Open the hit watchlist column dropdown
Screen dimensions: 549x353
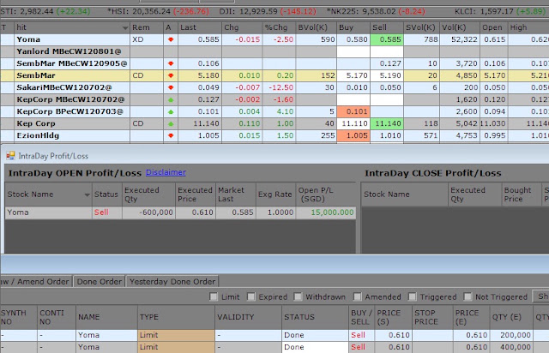[x=125, y=27]
